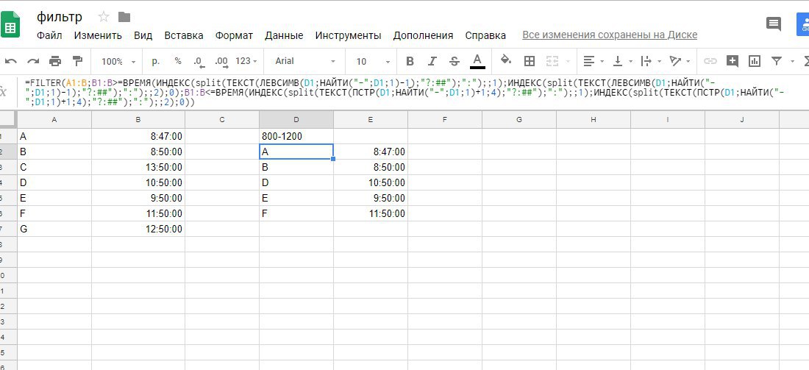Format cell as percent

(x=178, y=61)
